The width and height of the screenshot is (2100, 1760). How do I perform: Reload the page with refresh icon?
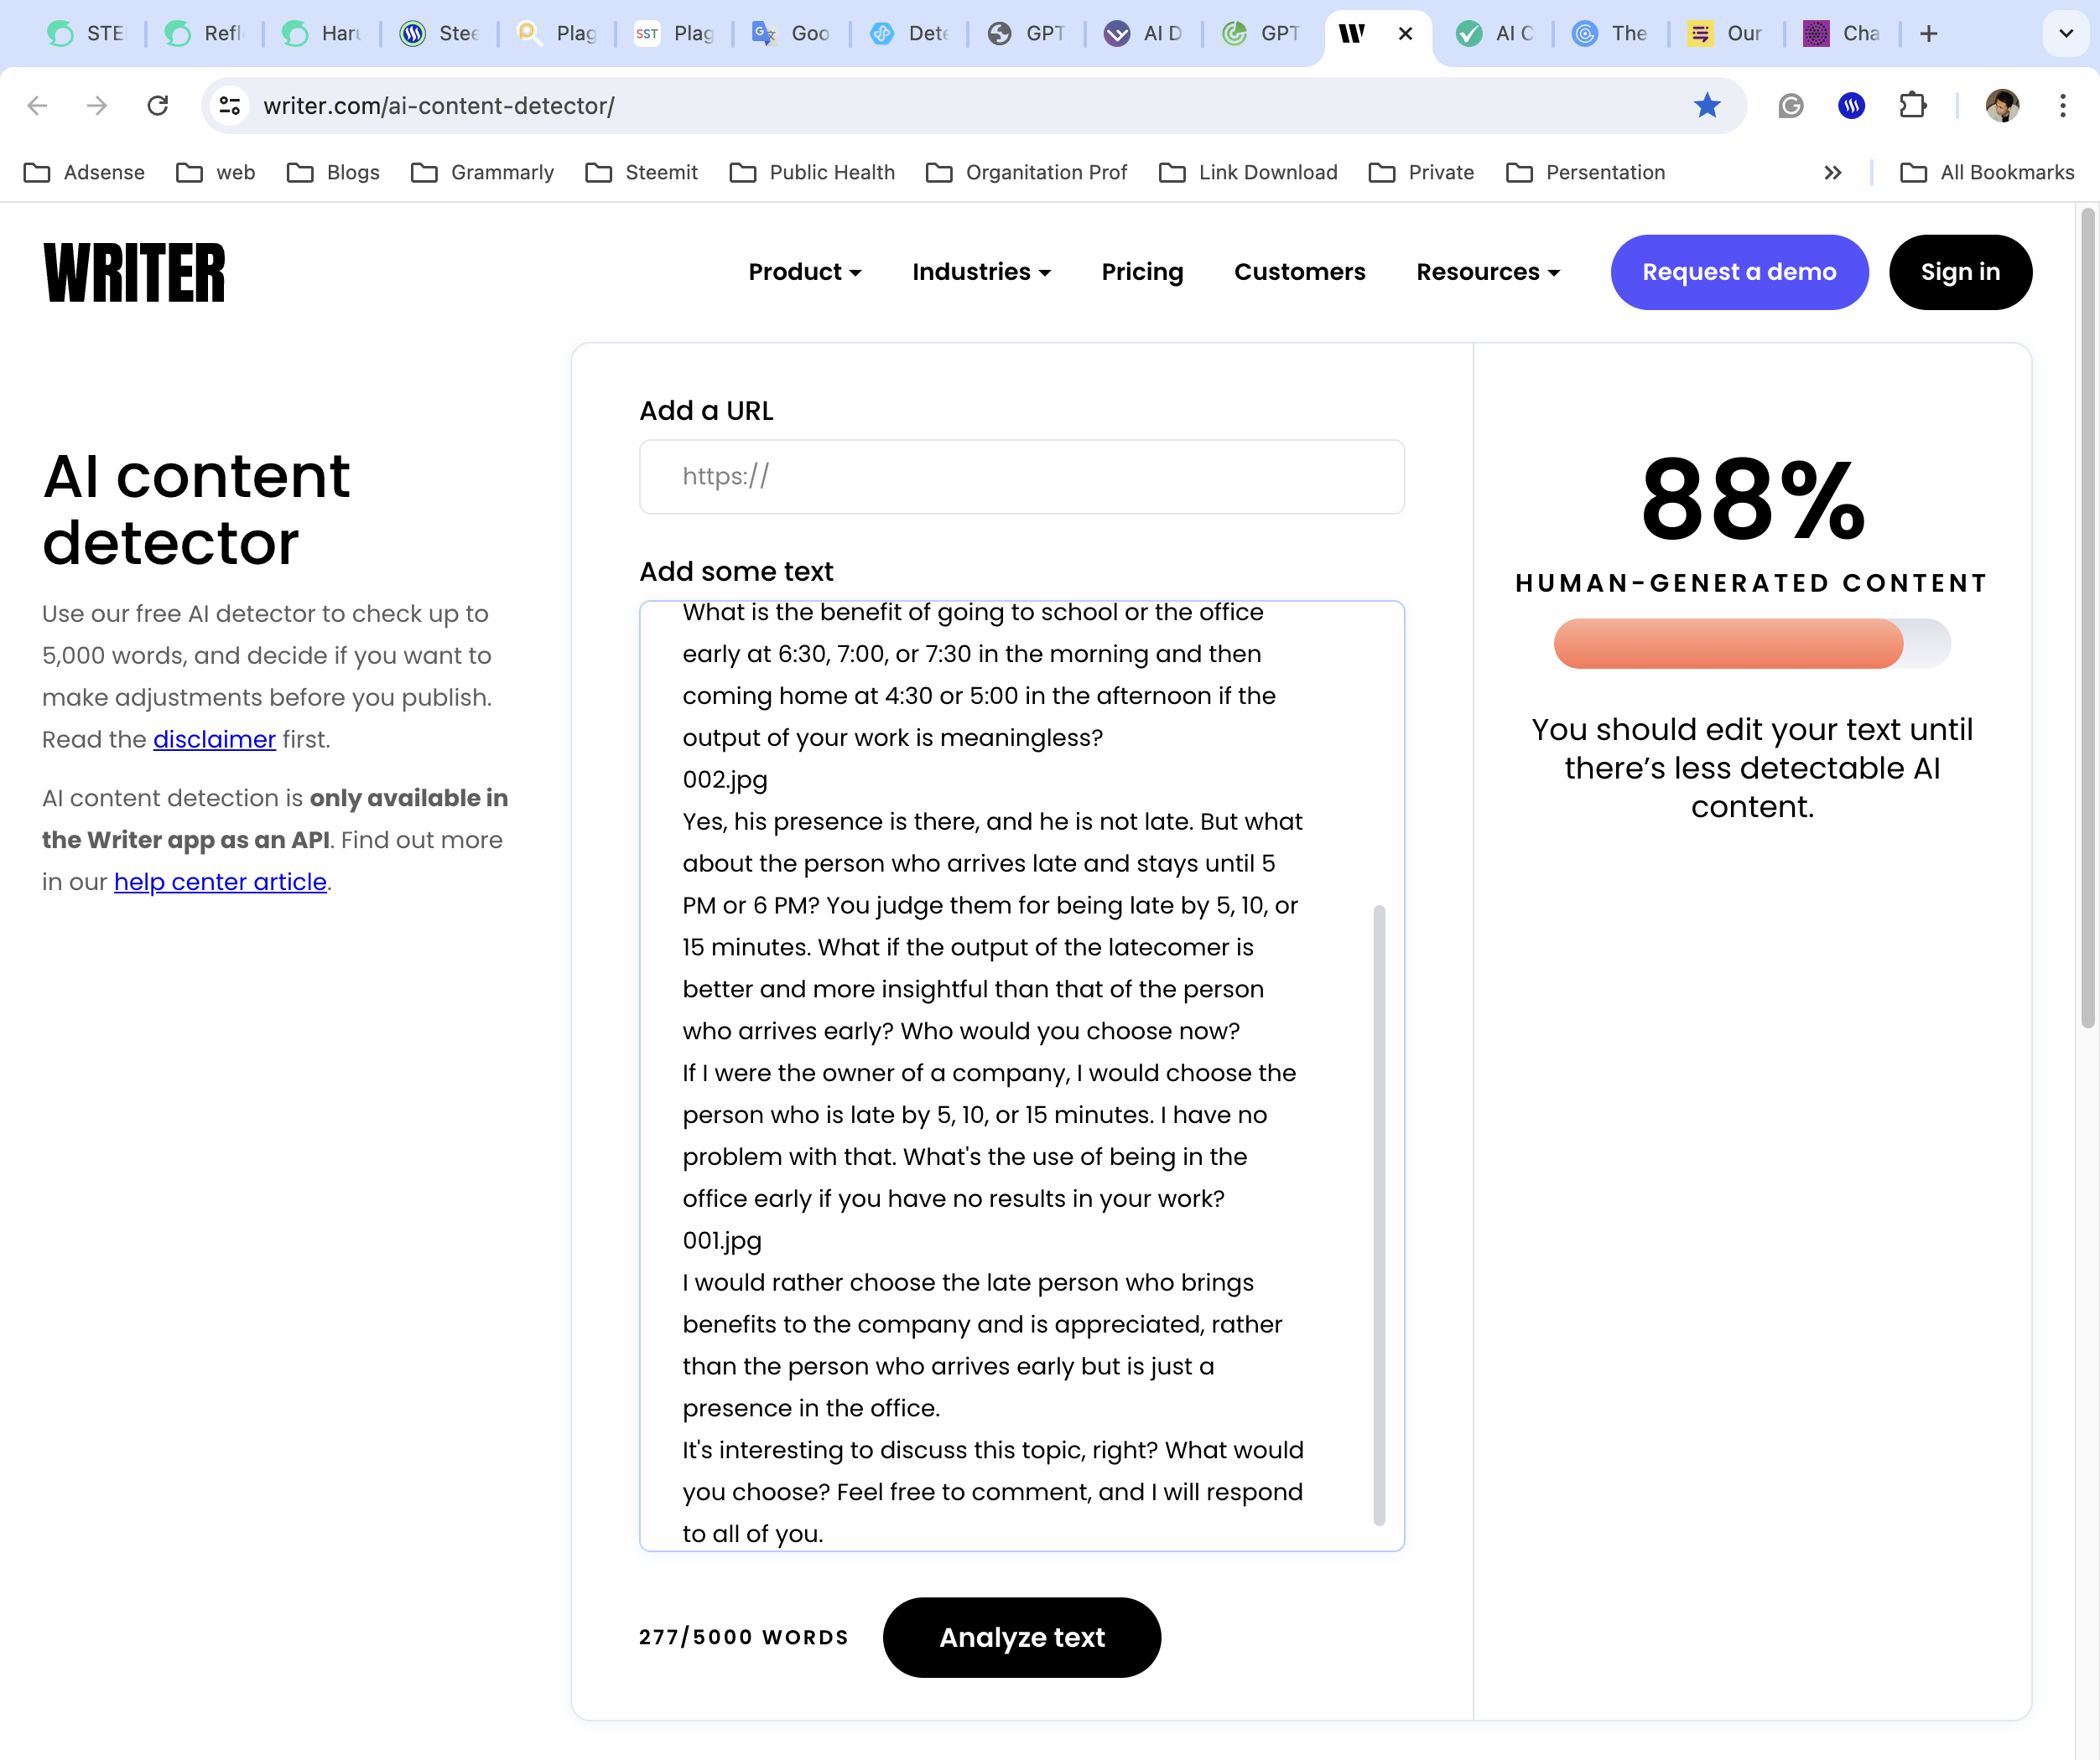pyautogui.click(x=158, y=106)
